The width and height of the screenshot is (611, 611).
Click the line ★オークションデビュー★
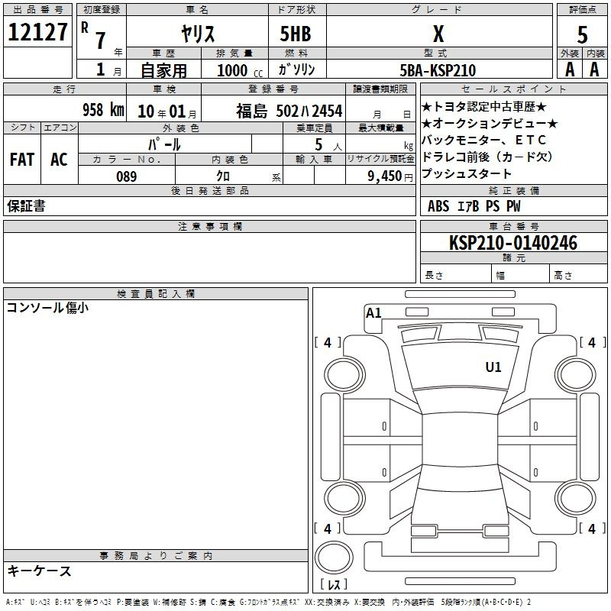tap(490, 123)
